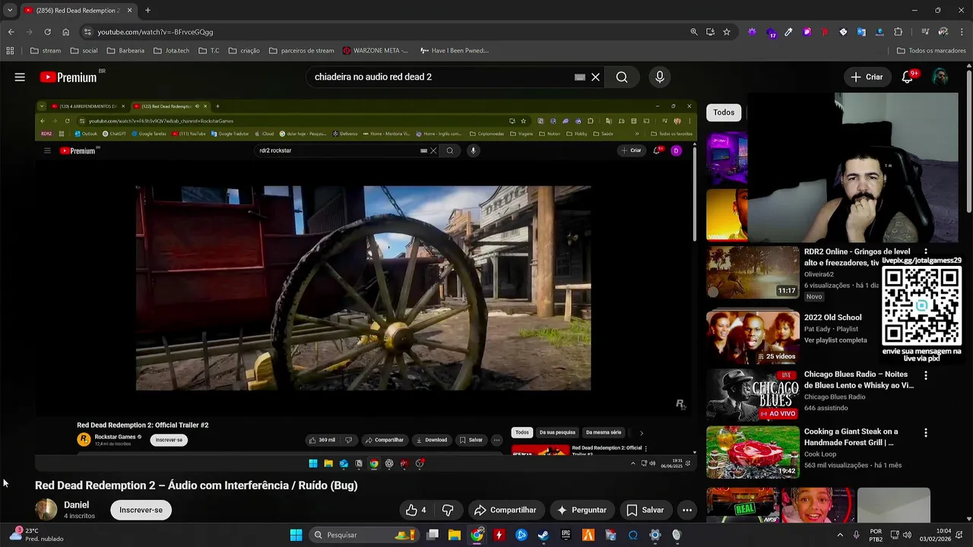Install app icon in address bar
This screenshot has height=547, width=973.
click(710, 32)
